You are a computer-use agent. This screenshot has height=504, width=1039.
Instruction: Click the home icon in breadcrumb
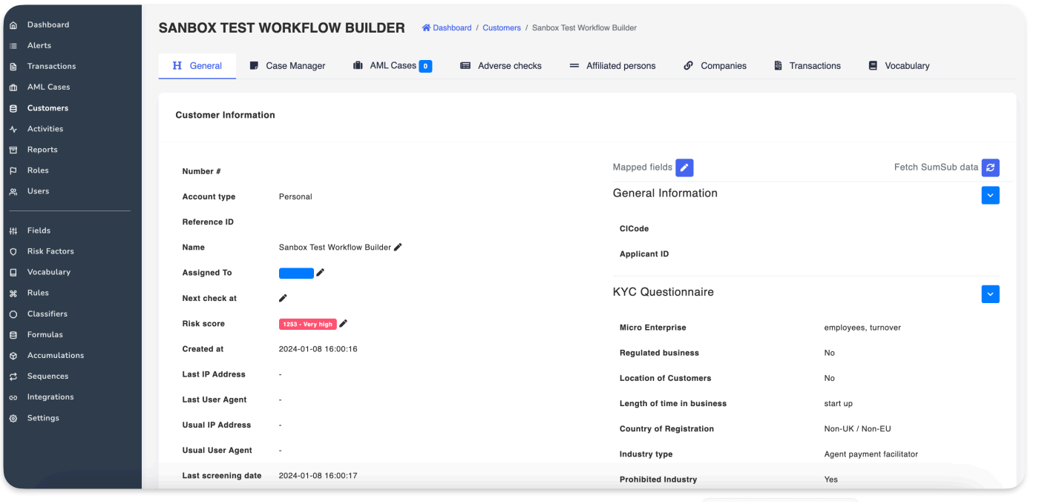[x=426, y=28]
